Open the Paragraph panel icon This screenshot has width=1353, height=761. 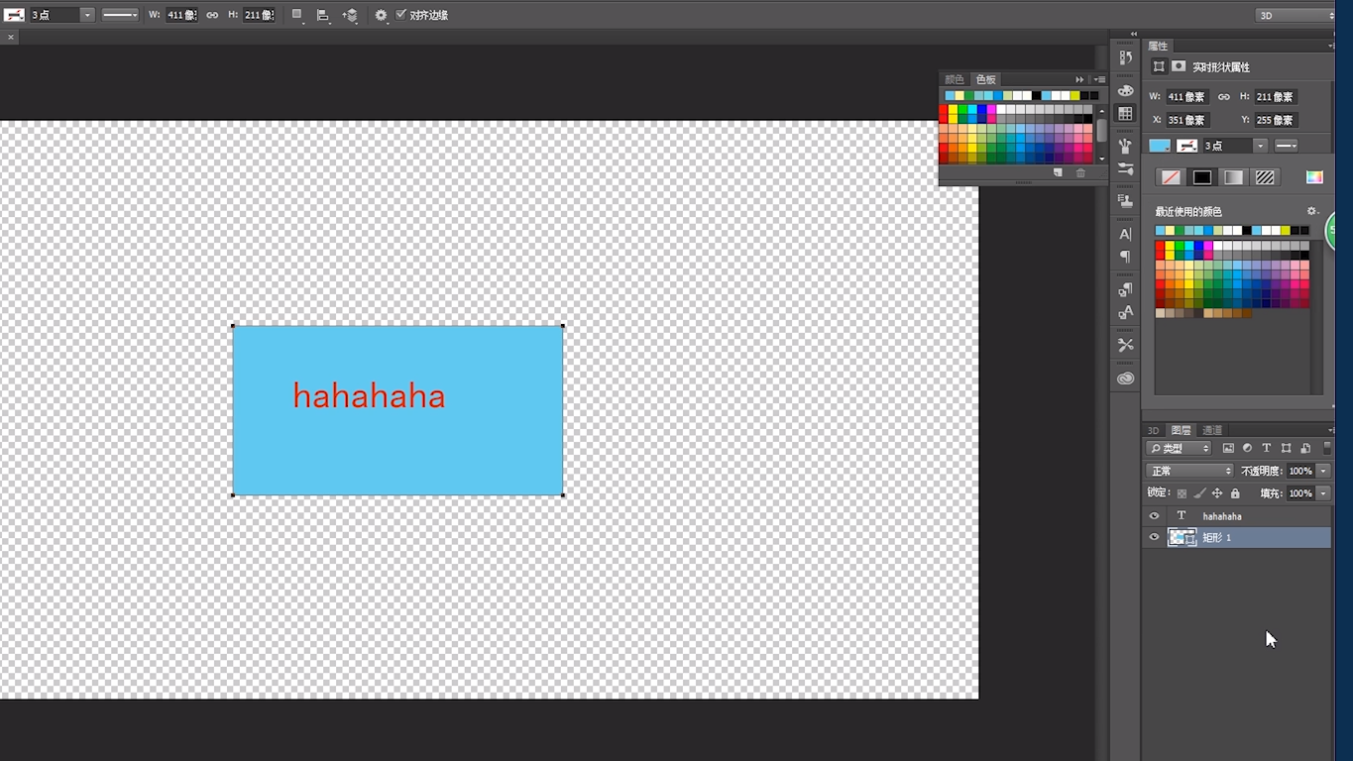1125,258
